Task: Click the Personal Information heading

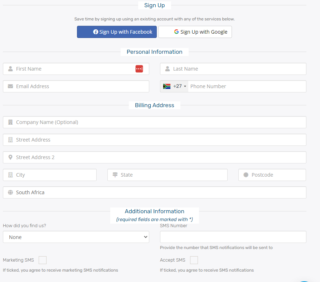Action: coord(155,52)
